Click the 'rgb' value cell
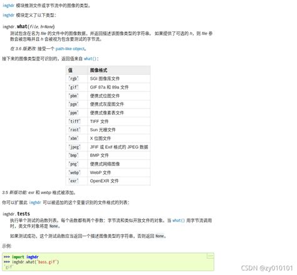Image resolution: width=297 pixels, height=275 pixels. pyautogui.click(x=76, y=78)
